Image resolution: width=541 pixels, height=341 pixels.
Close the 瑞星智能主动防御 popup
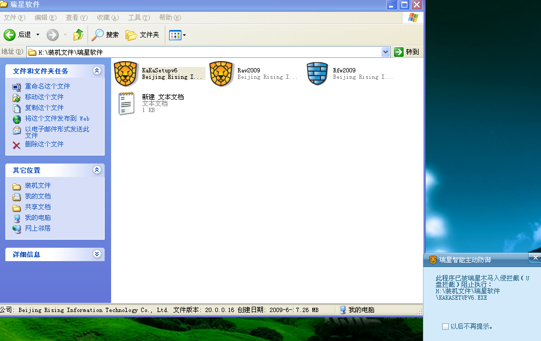[535, 257]
